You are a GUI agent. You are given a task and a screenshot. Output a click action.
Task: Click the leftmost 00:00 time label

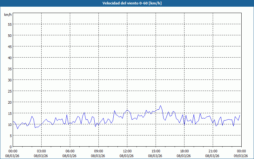(13, 151)
